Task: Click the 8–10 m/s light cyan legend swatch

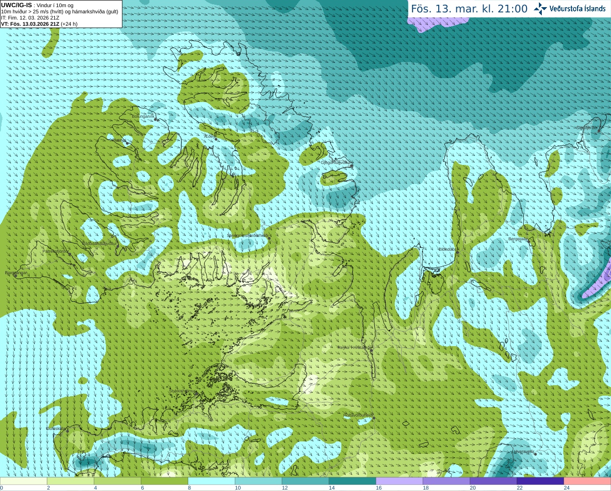Action: click(211, 481)
